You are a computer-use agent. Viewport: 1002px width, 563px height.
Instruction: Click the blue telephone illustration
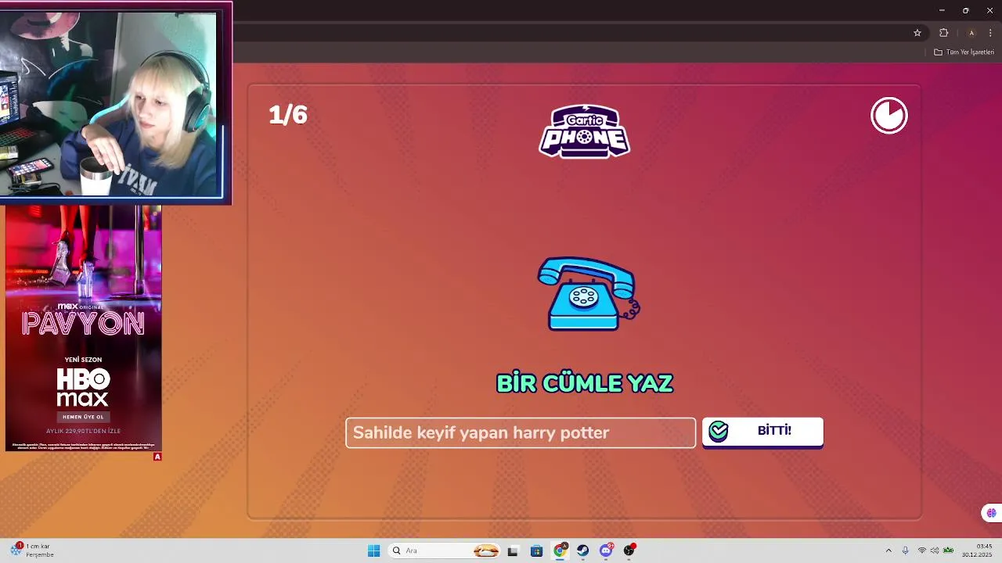589,294
